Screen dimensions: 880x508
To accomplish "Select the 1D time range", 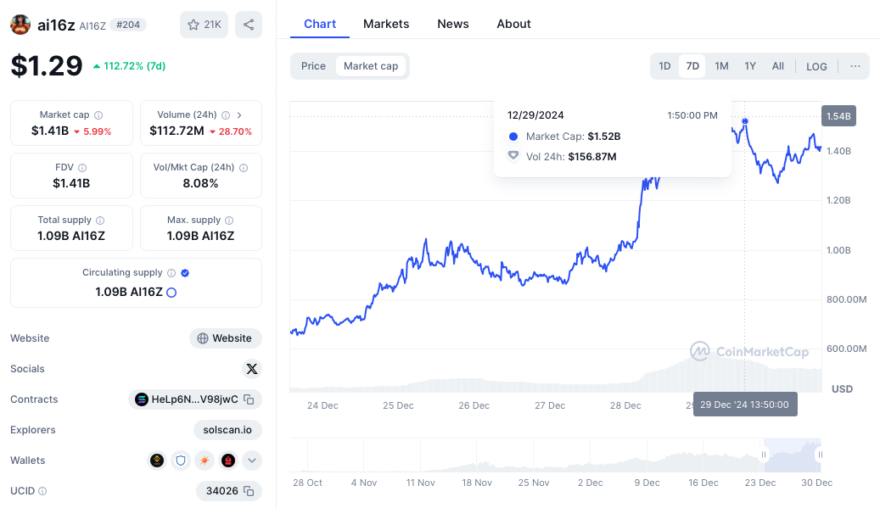I will click(664, 66).
